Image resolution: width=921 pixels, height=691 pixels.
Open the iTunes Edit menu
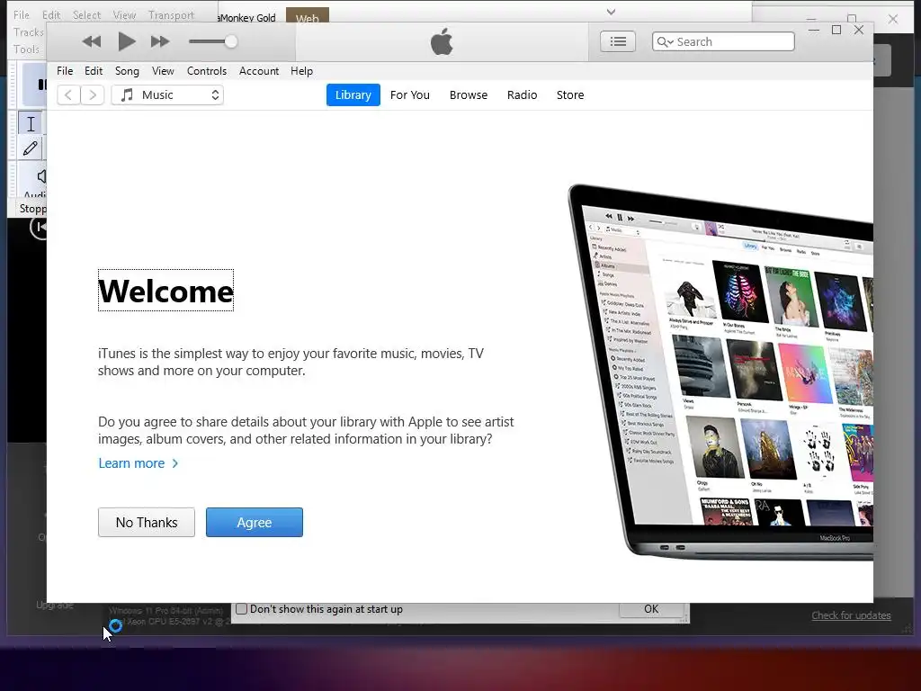(x=94, y=71)
